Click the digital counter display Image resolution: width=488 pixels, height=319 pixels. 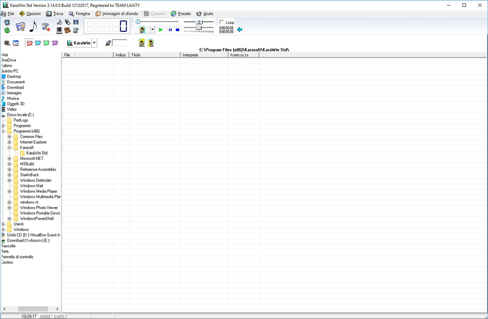[107, 27]
